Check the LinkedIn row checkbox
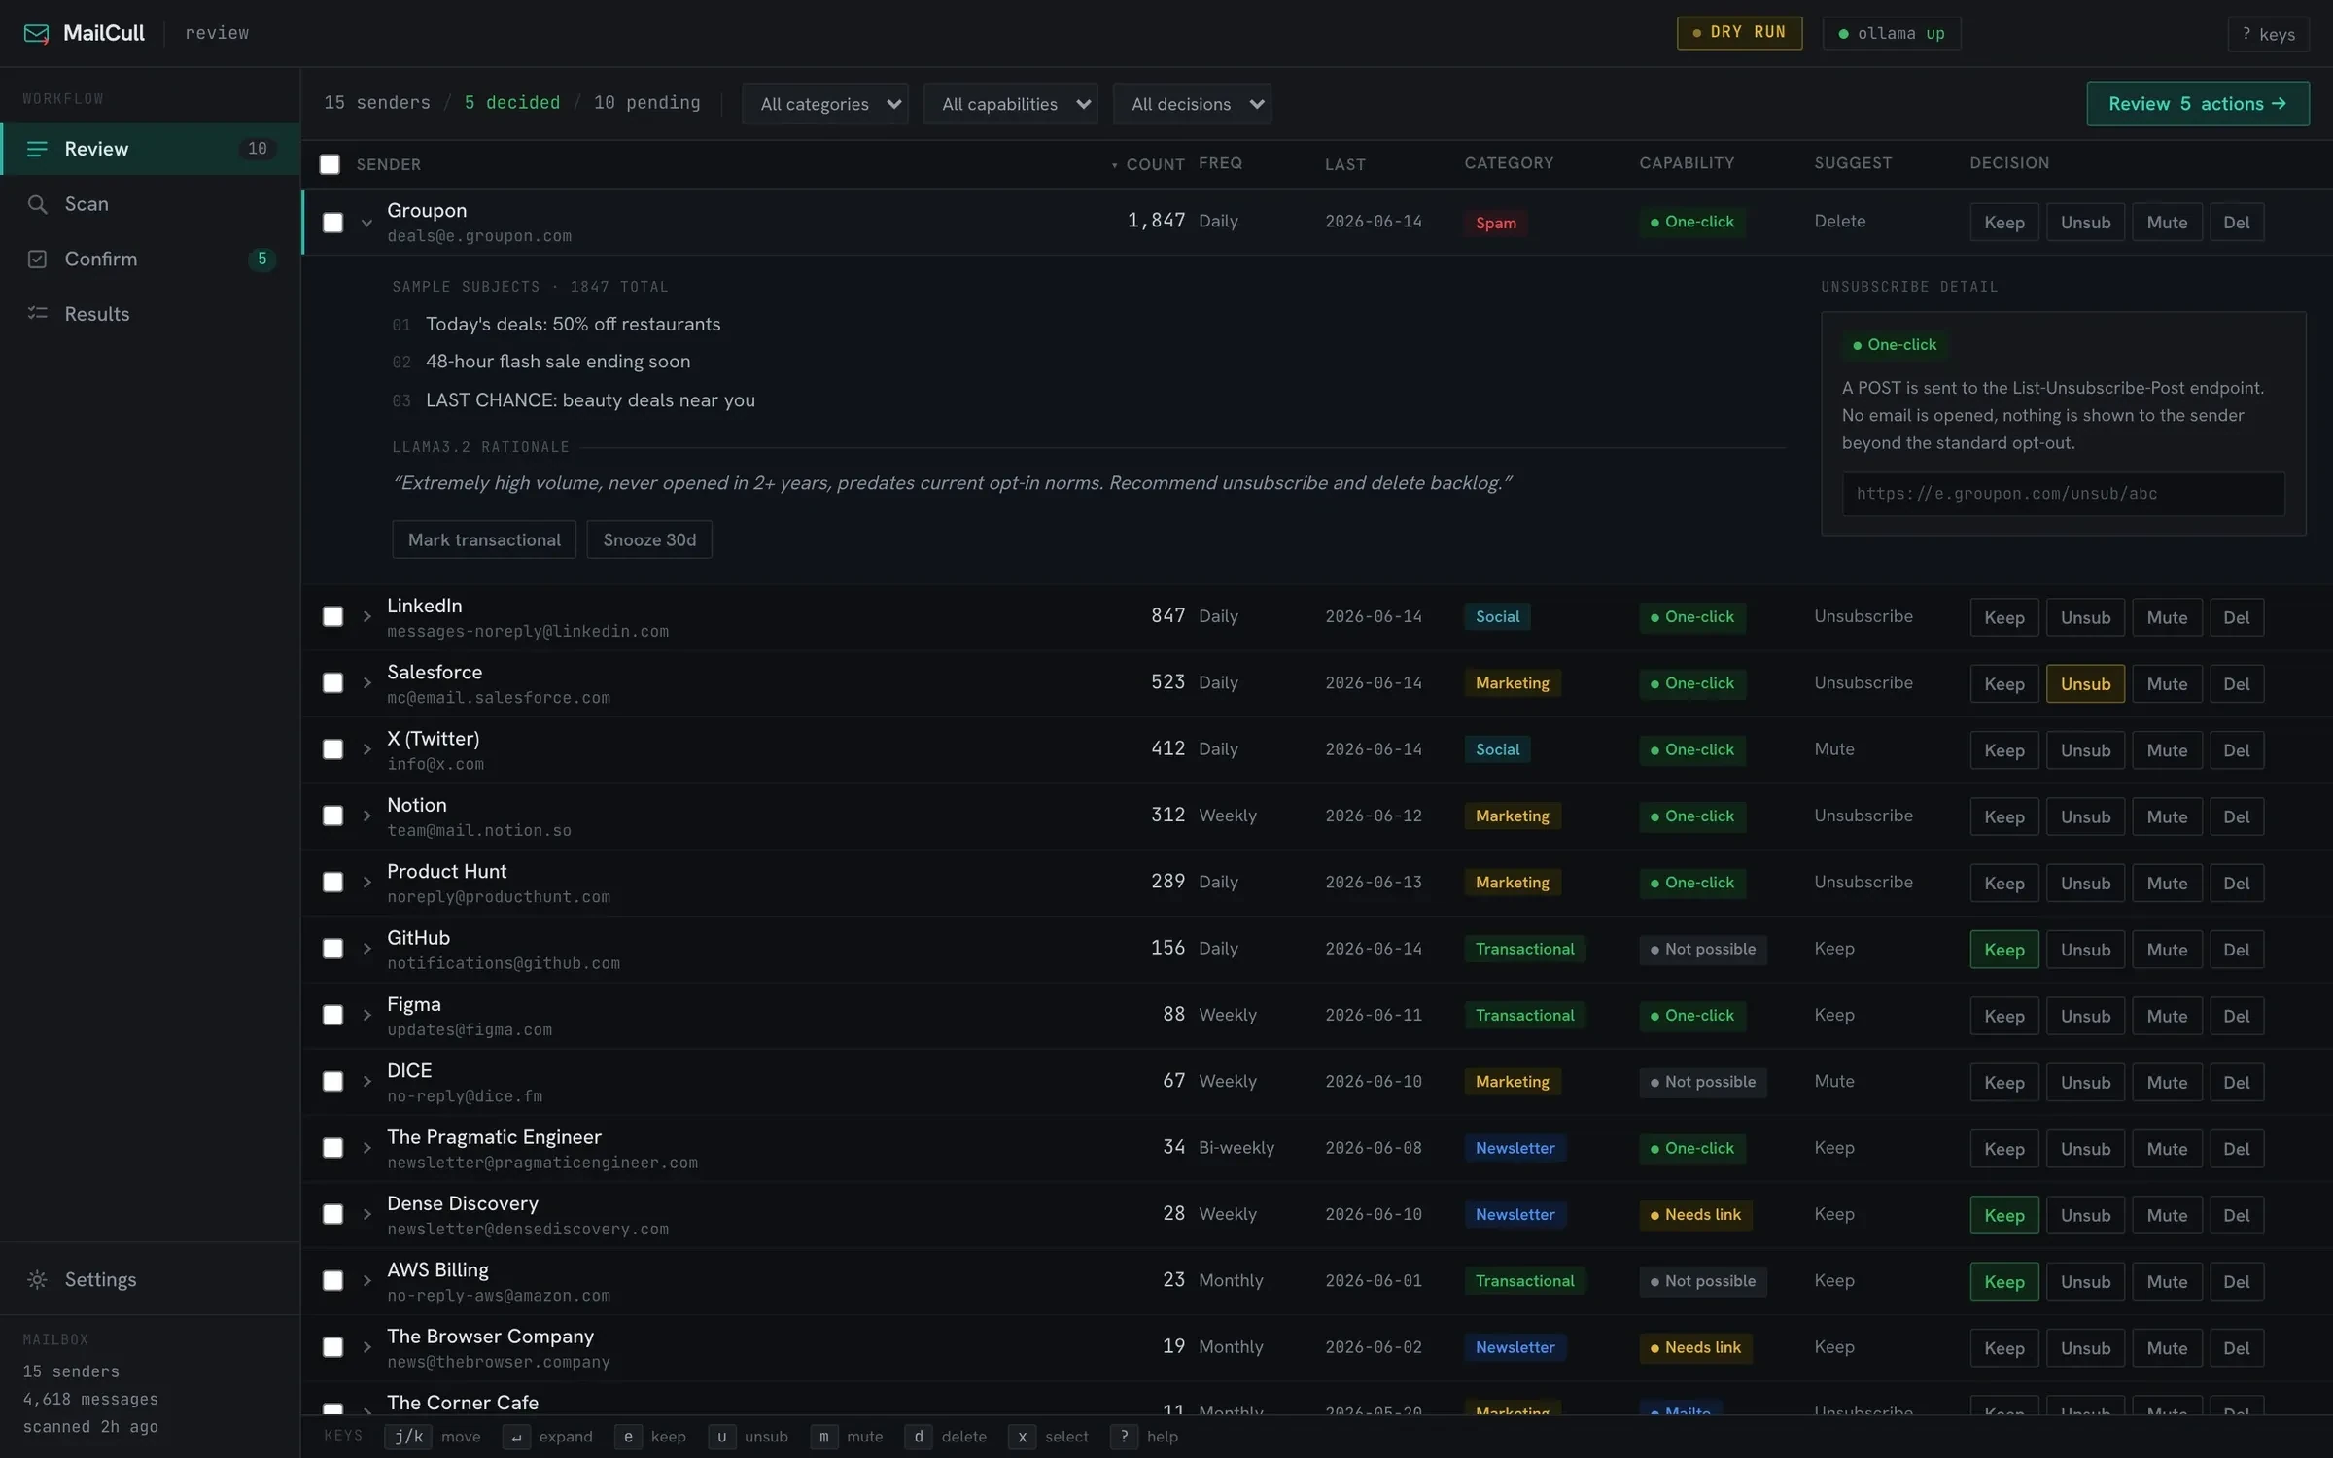2333x1458 pixels. pos(332,616)
